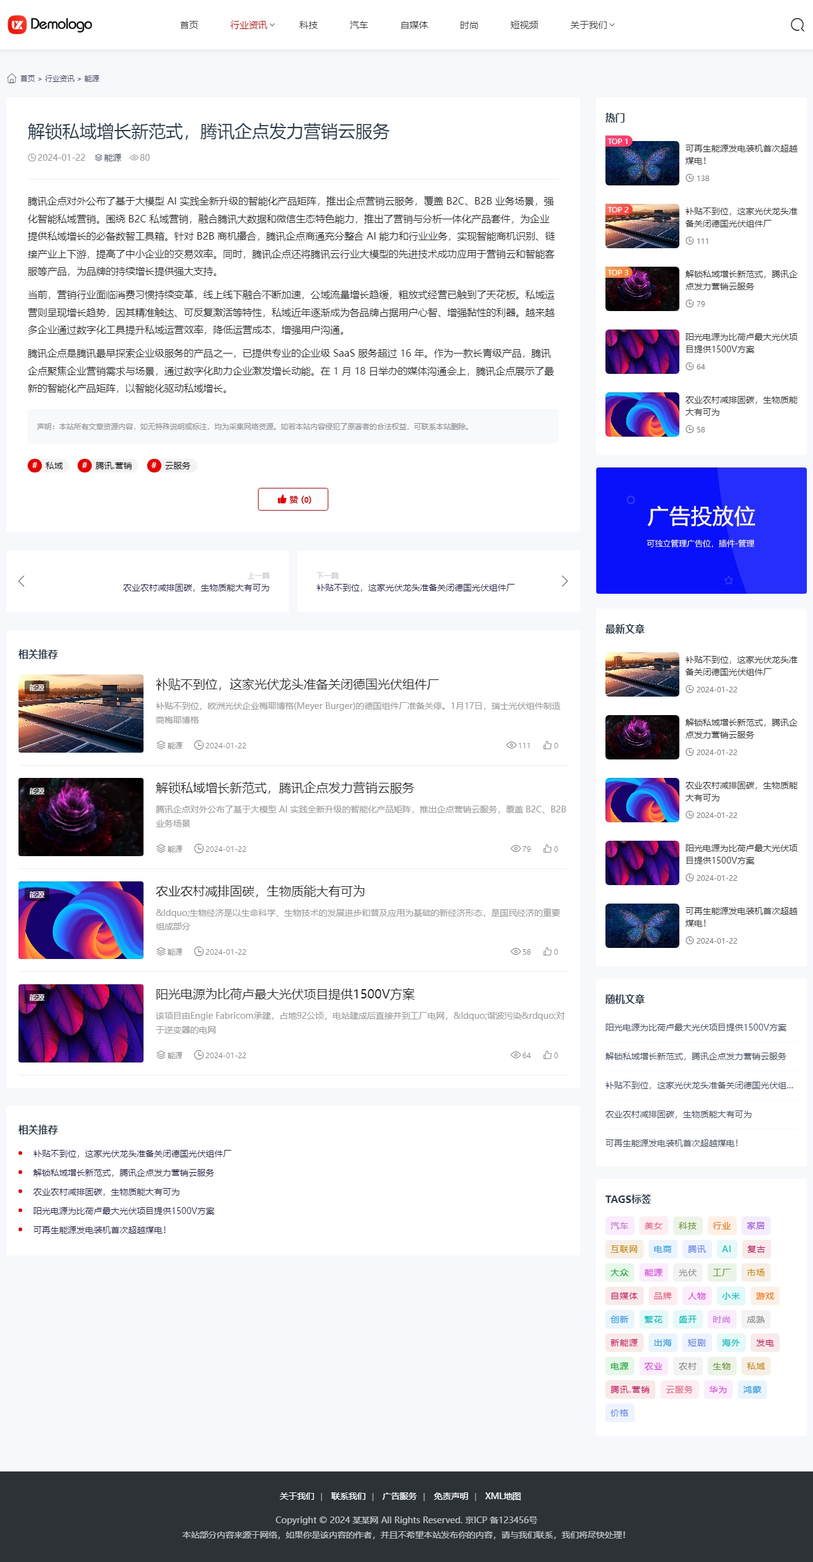The width and height of the screenshot is (813, 1562).
Task: Click the clock icon on 阳光电源 card
Action: pos(198,1055)
